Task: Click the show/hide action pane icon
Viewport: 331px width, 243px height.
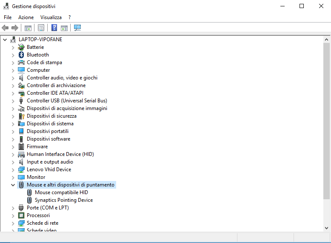Action: 64,28
